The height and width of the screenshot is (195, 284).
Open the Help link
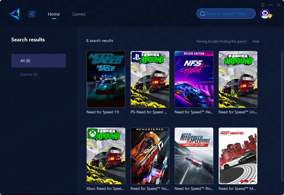[256, 41]
